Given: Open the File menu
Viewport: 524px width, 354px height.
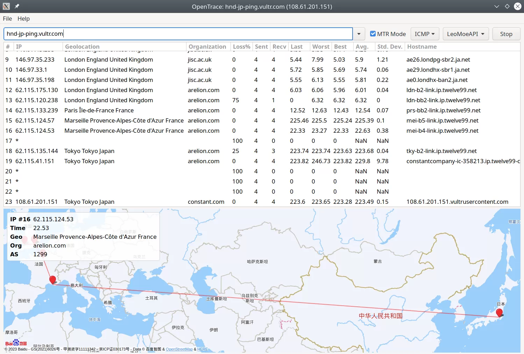Looking at the screenshot, I should [7, 19].
